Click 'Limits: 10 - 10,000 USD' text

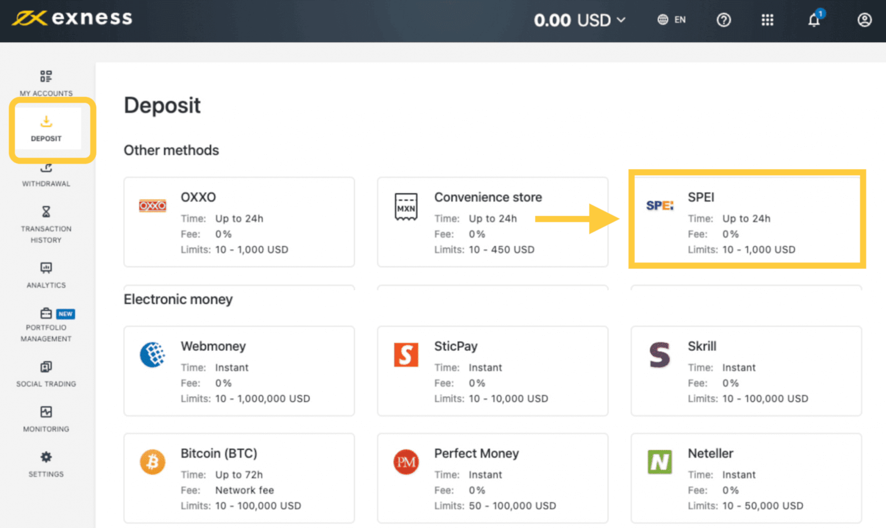[x=491, y=398]
